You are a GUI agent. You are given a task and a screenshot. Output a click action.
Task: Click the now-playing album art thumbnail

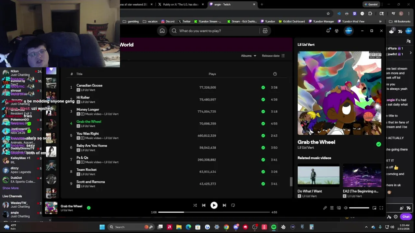click(x=51, y=208)
